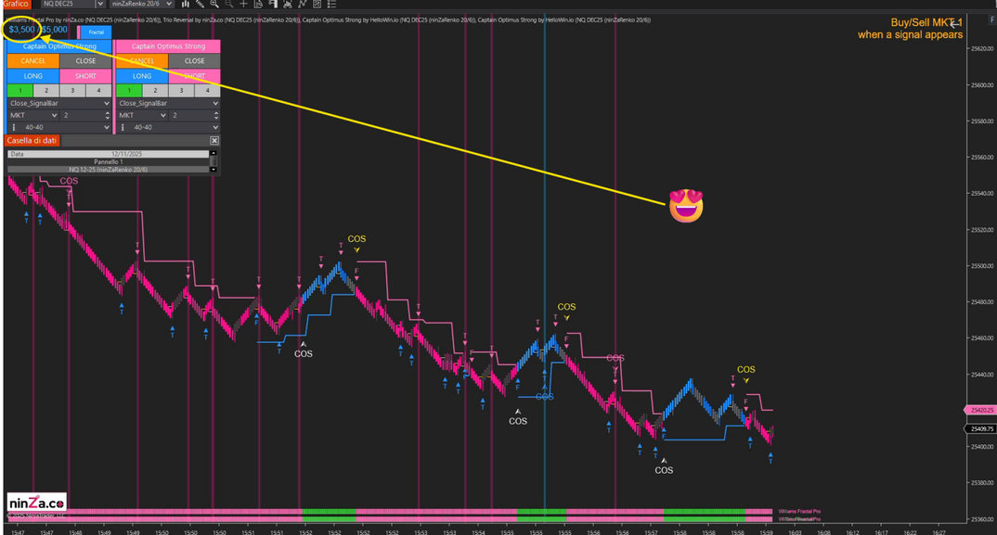Image resolution: width=997 pixels, height=535 pixels.
Task: Switch to the Grafico tab
Action: coord(15,4)
